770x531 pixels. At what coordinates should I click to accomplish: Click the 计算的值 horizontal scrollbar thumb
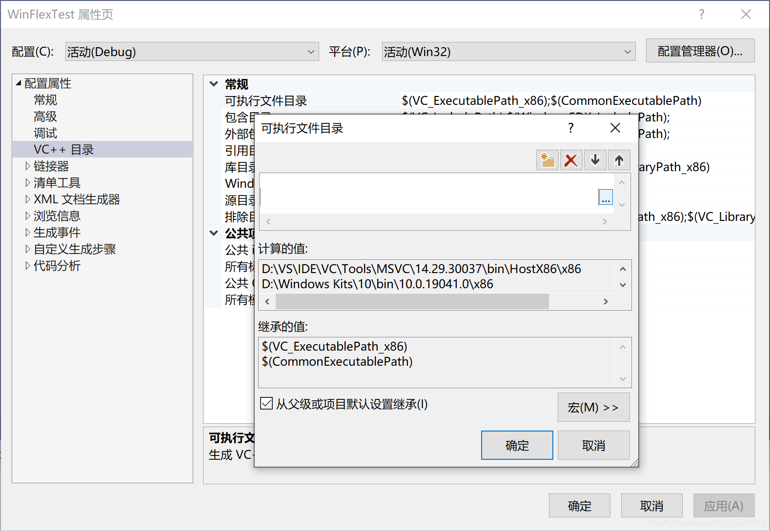click(412, 301)
